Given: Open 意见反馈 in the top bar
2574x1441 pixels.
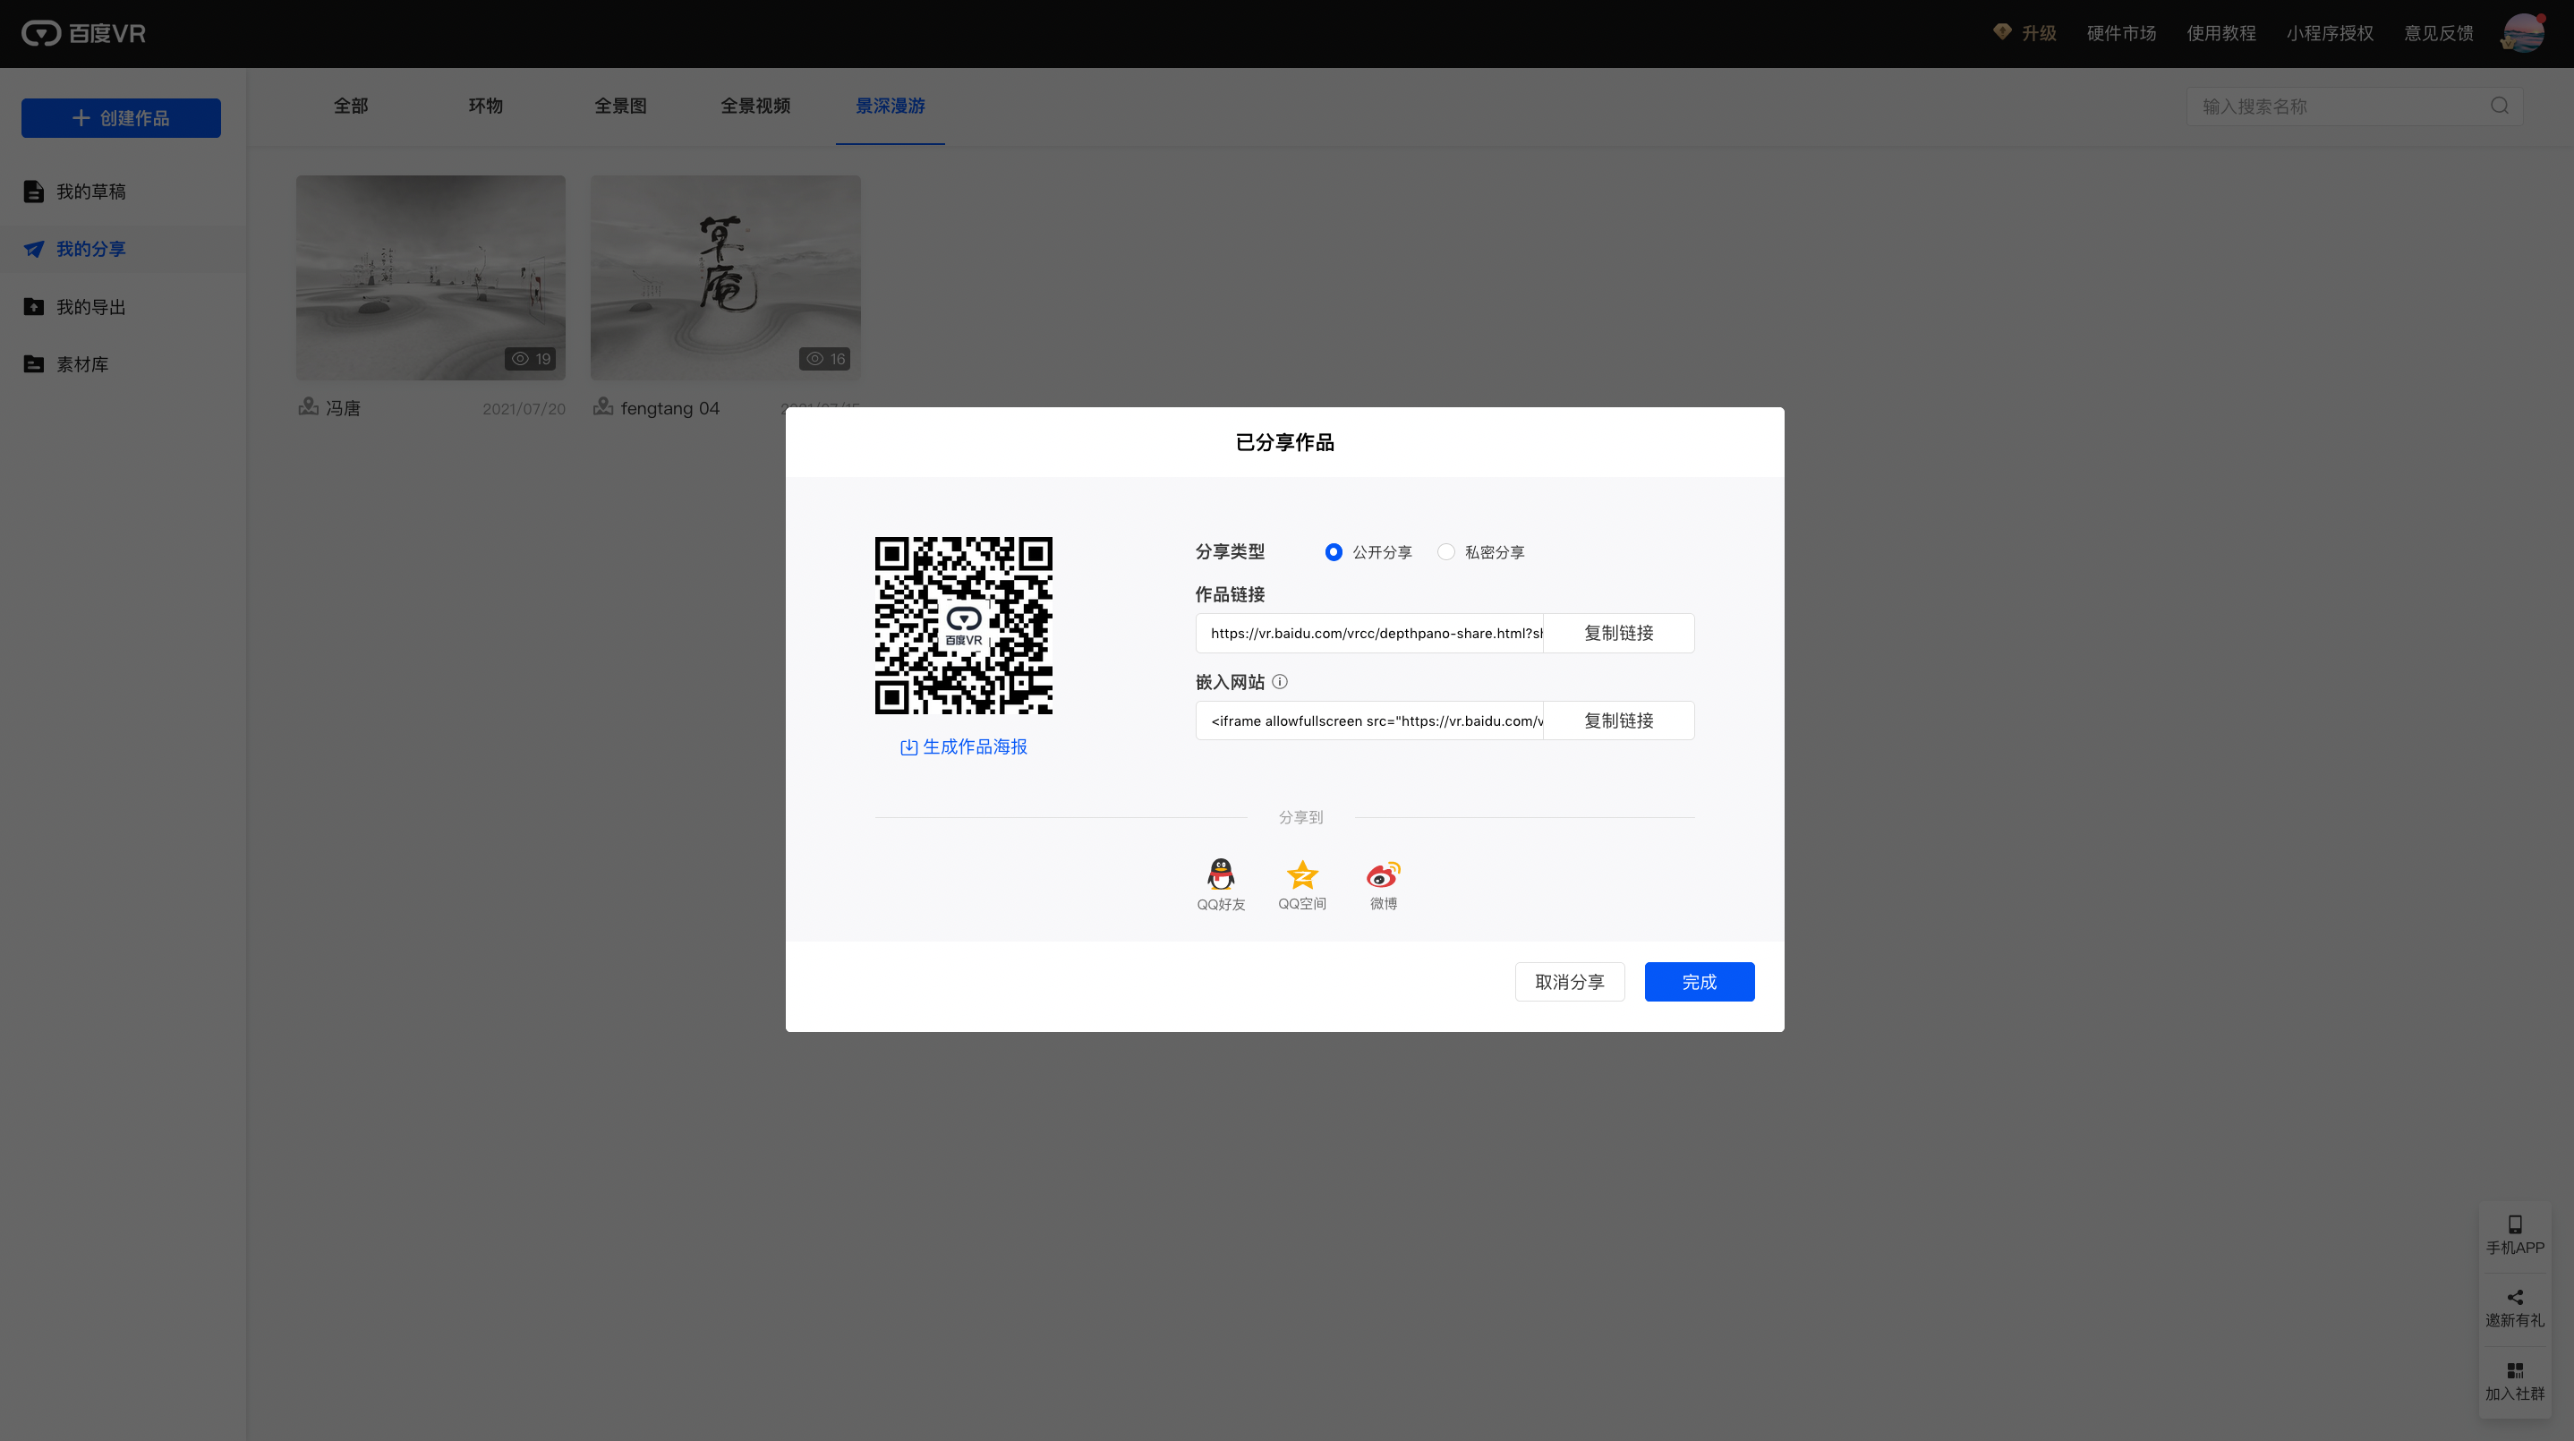Looking at the screenshot, I should click(x=2439, y=33).
